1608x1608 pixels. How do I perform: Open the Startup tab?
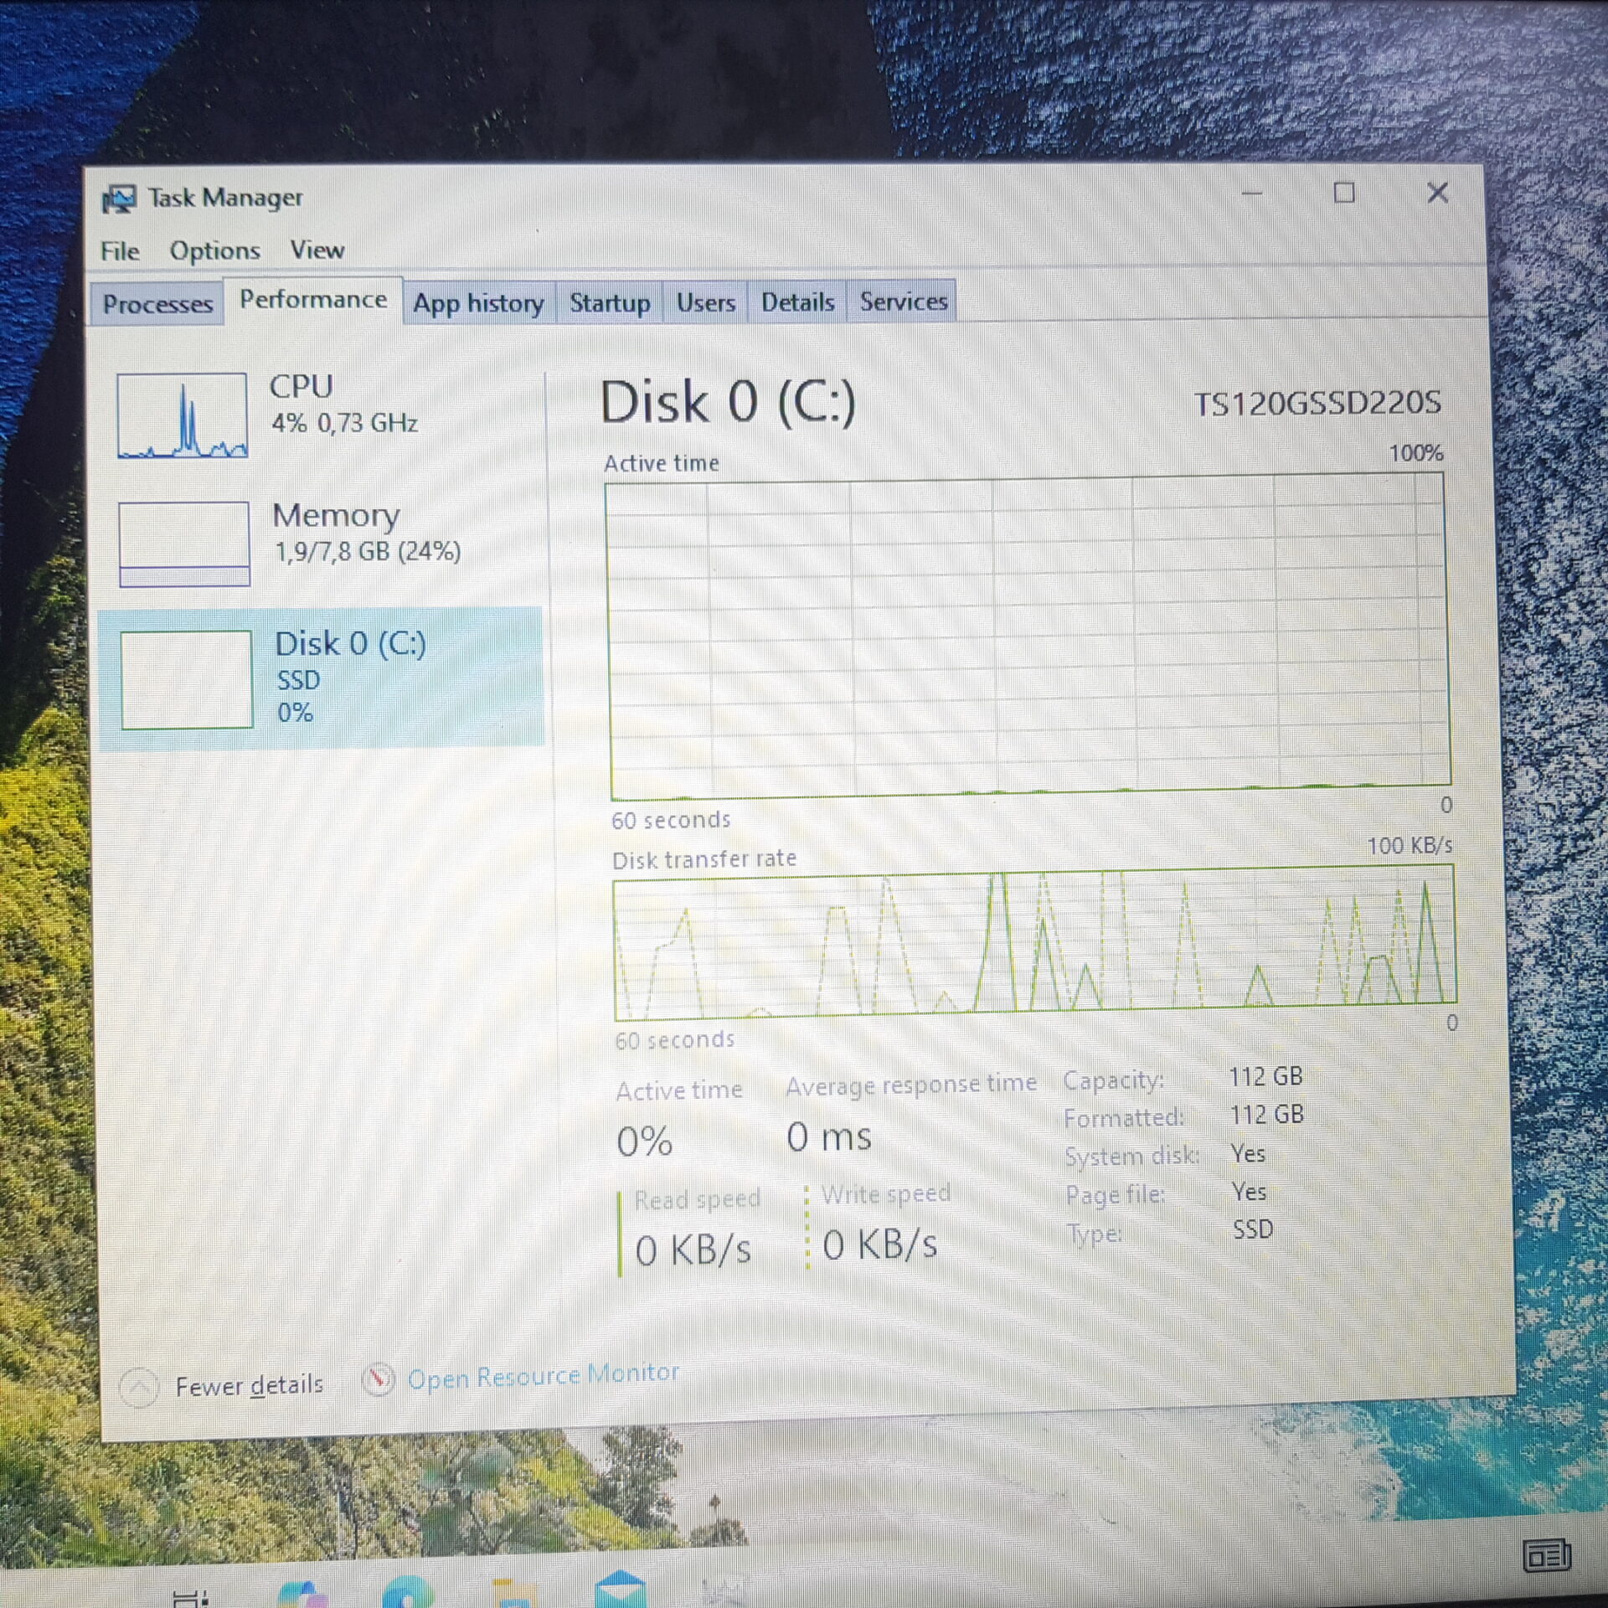pyautogui.click(x=609, y=301)
